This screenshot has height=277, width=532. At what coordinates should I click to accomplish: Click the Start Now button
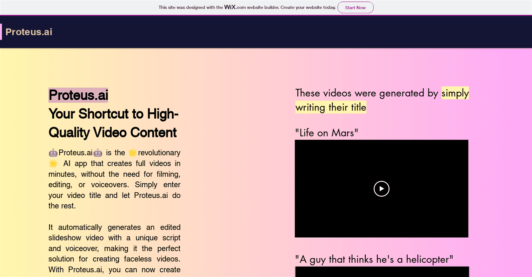click(x=355, y=8)
